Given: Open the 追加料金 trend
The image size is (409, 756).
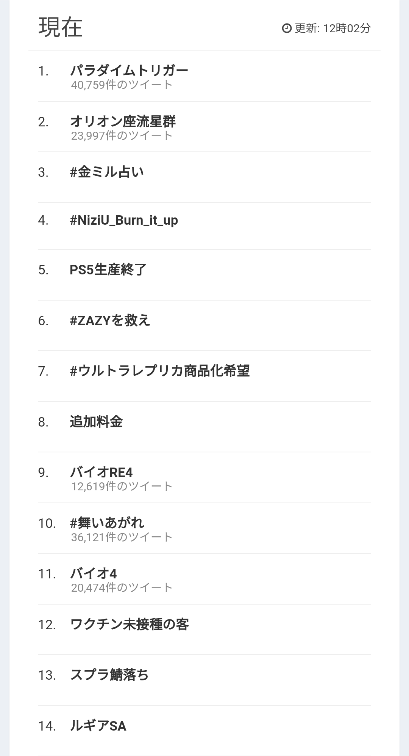Looking at the screenshot, I should (96, 422).
